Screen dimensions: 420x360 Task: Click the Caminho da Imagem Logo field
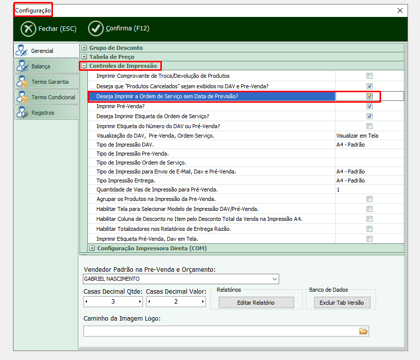[220, 331]
